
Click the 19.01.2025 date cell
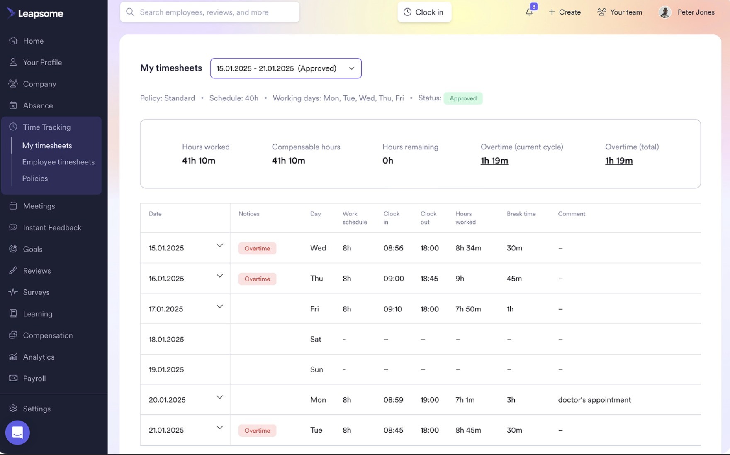click(x=185, y=369)
